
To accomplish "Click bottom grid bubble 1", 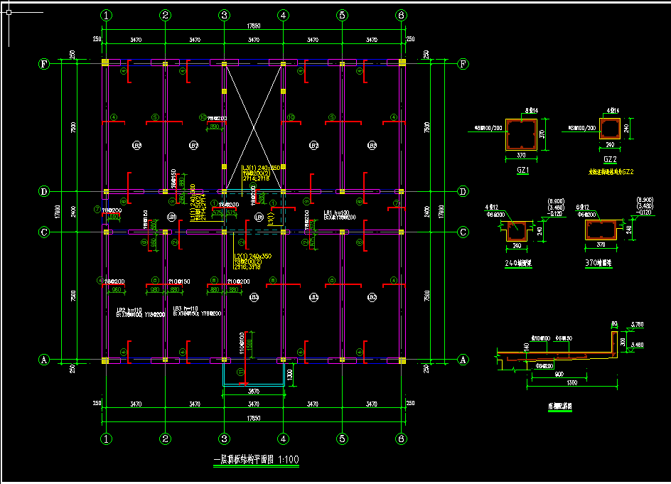I will click(x=106, y=439).
